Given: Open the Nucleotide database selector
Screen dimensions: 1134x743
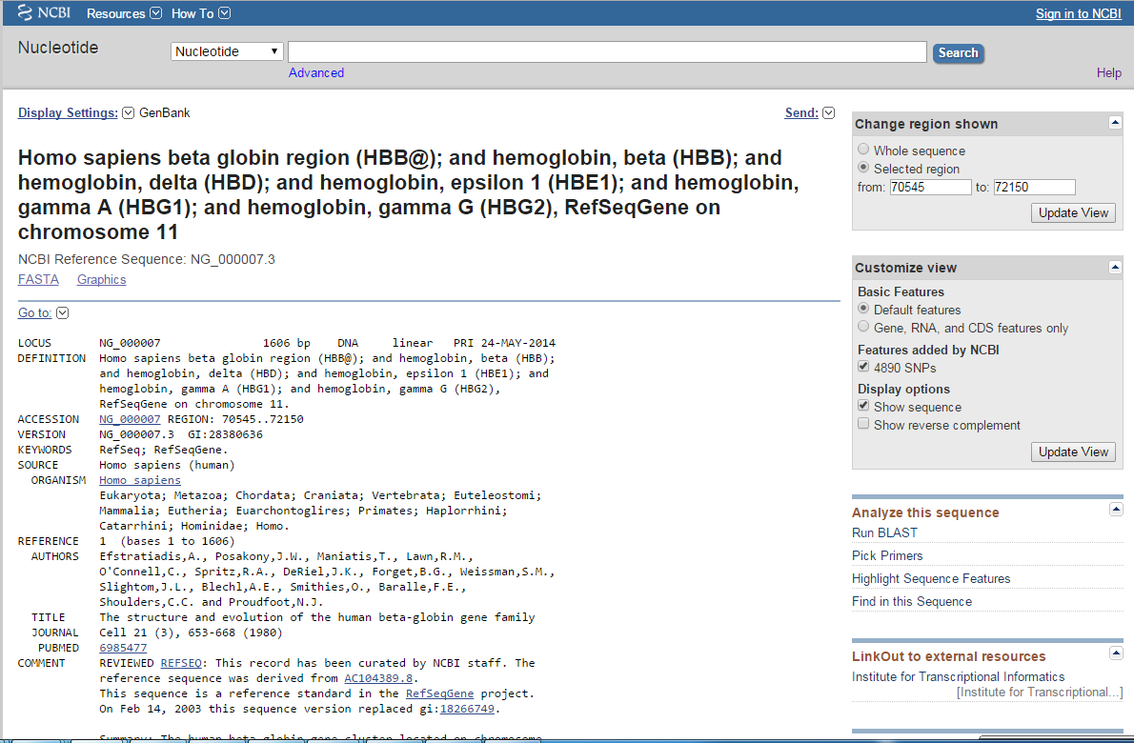Looking at the screenshot, I should (226, 50).
